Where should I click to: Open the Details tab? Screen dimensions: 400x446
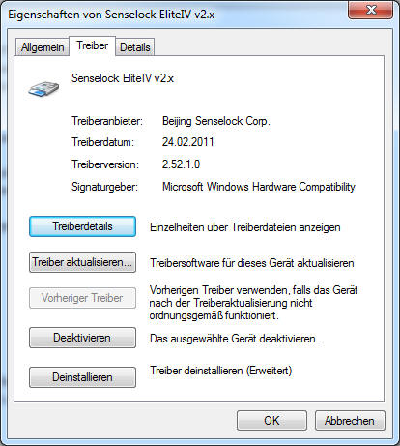point(135,47)
